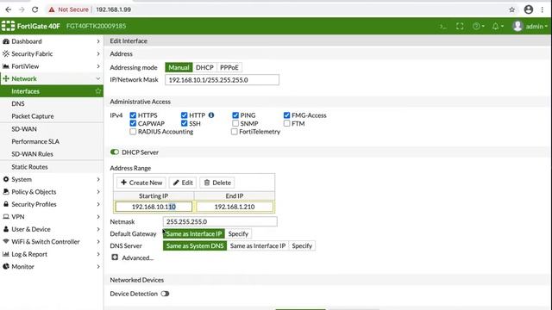This screenshot has width=552, height=310.
Task: Uncheck the HTTPS checkbox
Action: pyautogui.click(x=133, y=115)
